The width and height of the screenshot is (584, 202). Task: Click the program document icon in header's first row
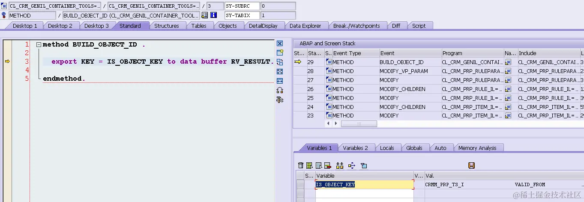(x=4, y=6)
